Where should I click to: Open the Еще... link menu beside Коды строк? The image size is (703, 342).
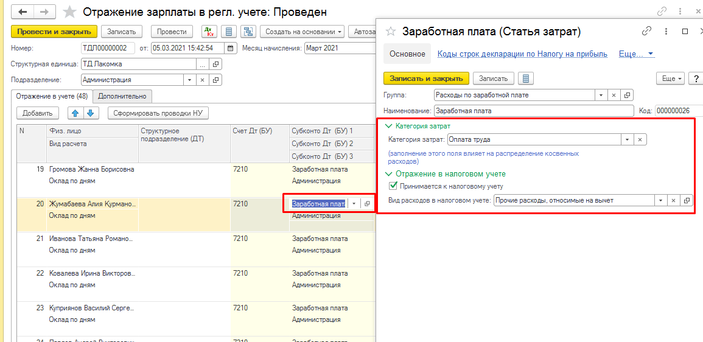click(x=636, y=54)
